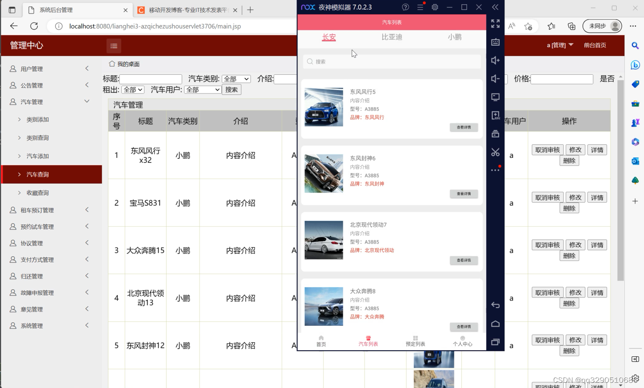Screen dimensions: 644x388
Task: Expand 故障申报管理 sidebar menu
Action: click(51, 293)
